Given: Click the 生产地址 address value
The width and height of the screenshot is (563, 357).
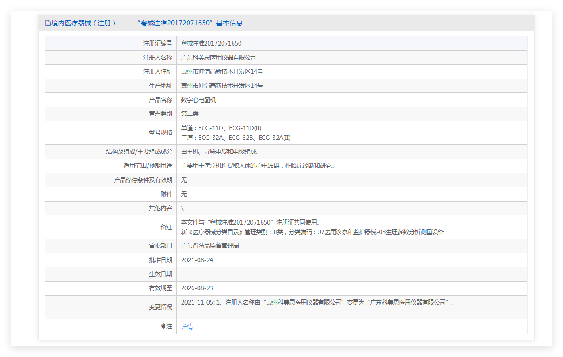Looking at the screenshot, I should click(222, 86).
